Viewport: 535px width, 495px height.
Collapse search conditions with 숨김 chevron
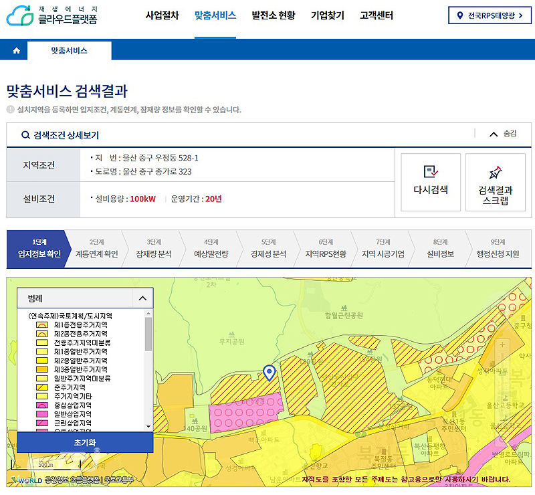[494, 134]
